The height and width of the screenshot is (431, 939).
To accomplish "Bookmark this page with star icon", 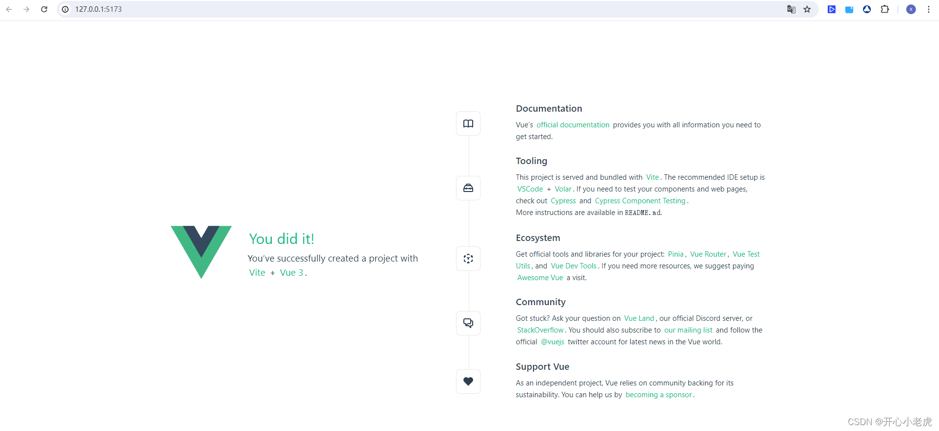I will (x=807, y=9).
